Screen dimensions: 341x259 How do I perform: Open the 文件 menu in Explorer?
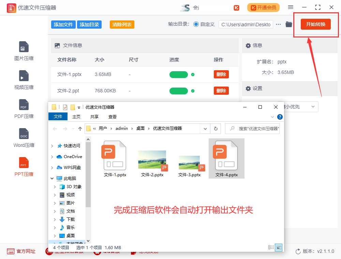58,116
